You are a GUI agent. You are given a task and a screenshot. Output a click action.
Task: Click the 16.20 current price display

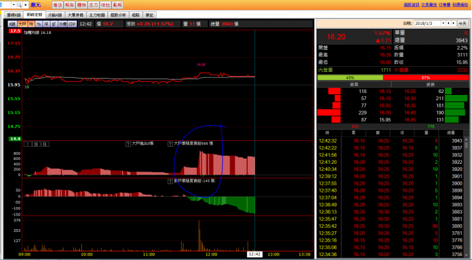click(336, 37)
